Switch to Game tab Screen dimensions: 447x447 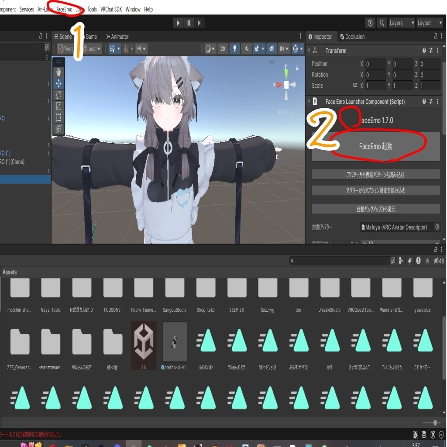click(91, 37)
